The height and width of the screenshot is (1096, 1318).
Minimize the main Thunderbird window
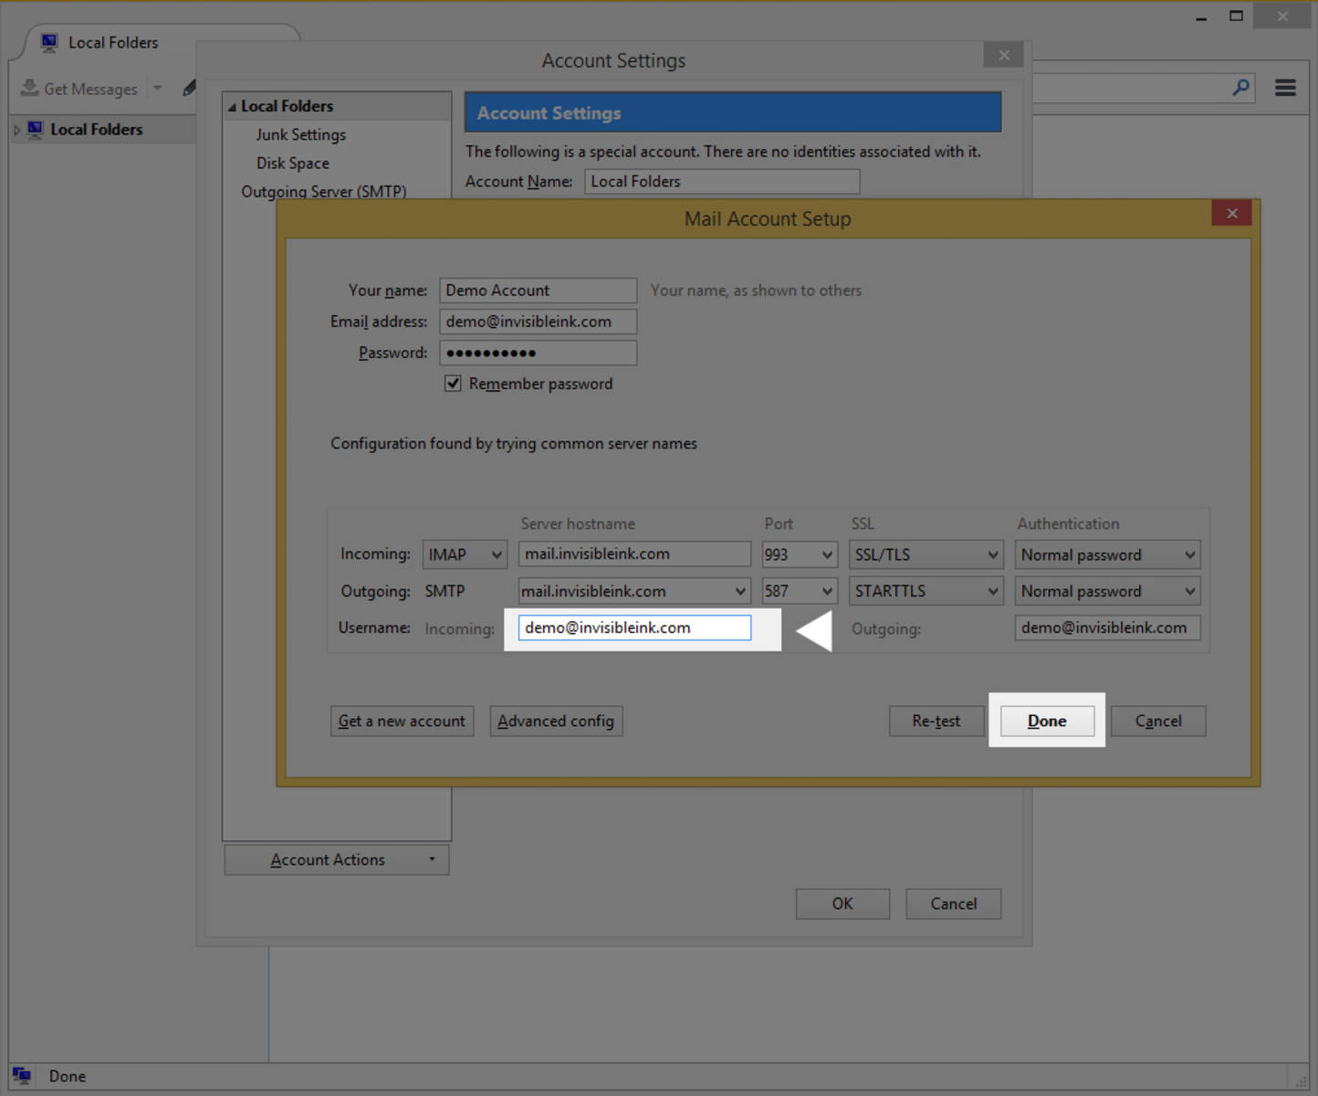1201,16
